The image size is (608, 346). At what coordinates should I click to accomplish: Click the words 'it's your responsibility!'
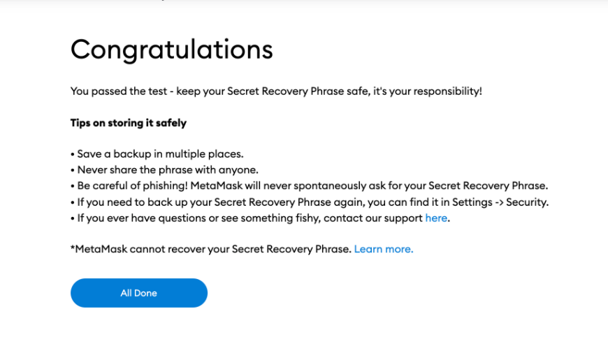point(427,91)
